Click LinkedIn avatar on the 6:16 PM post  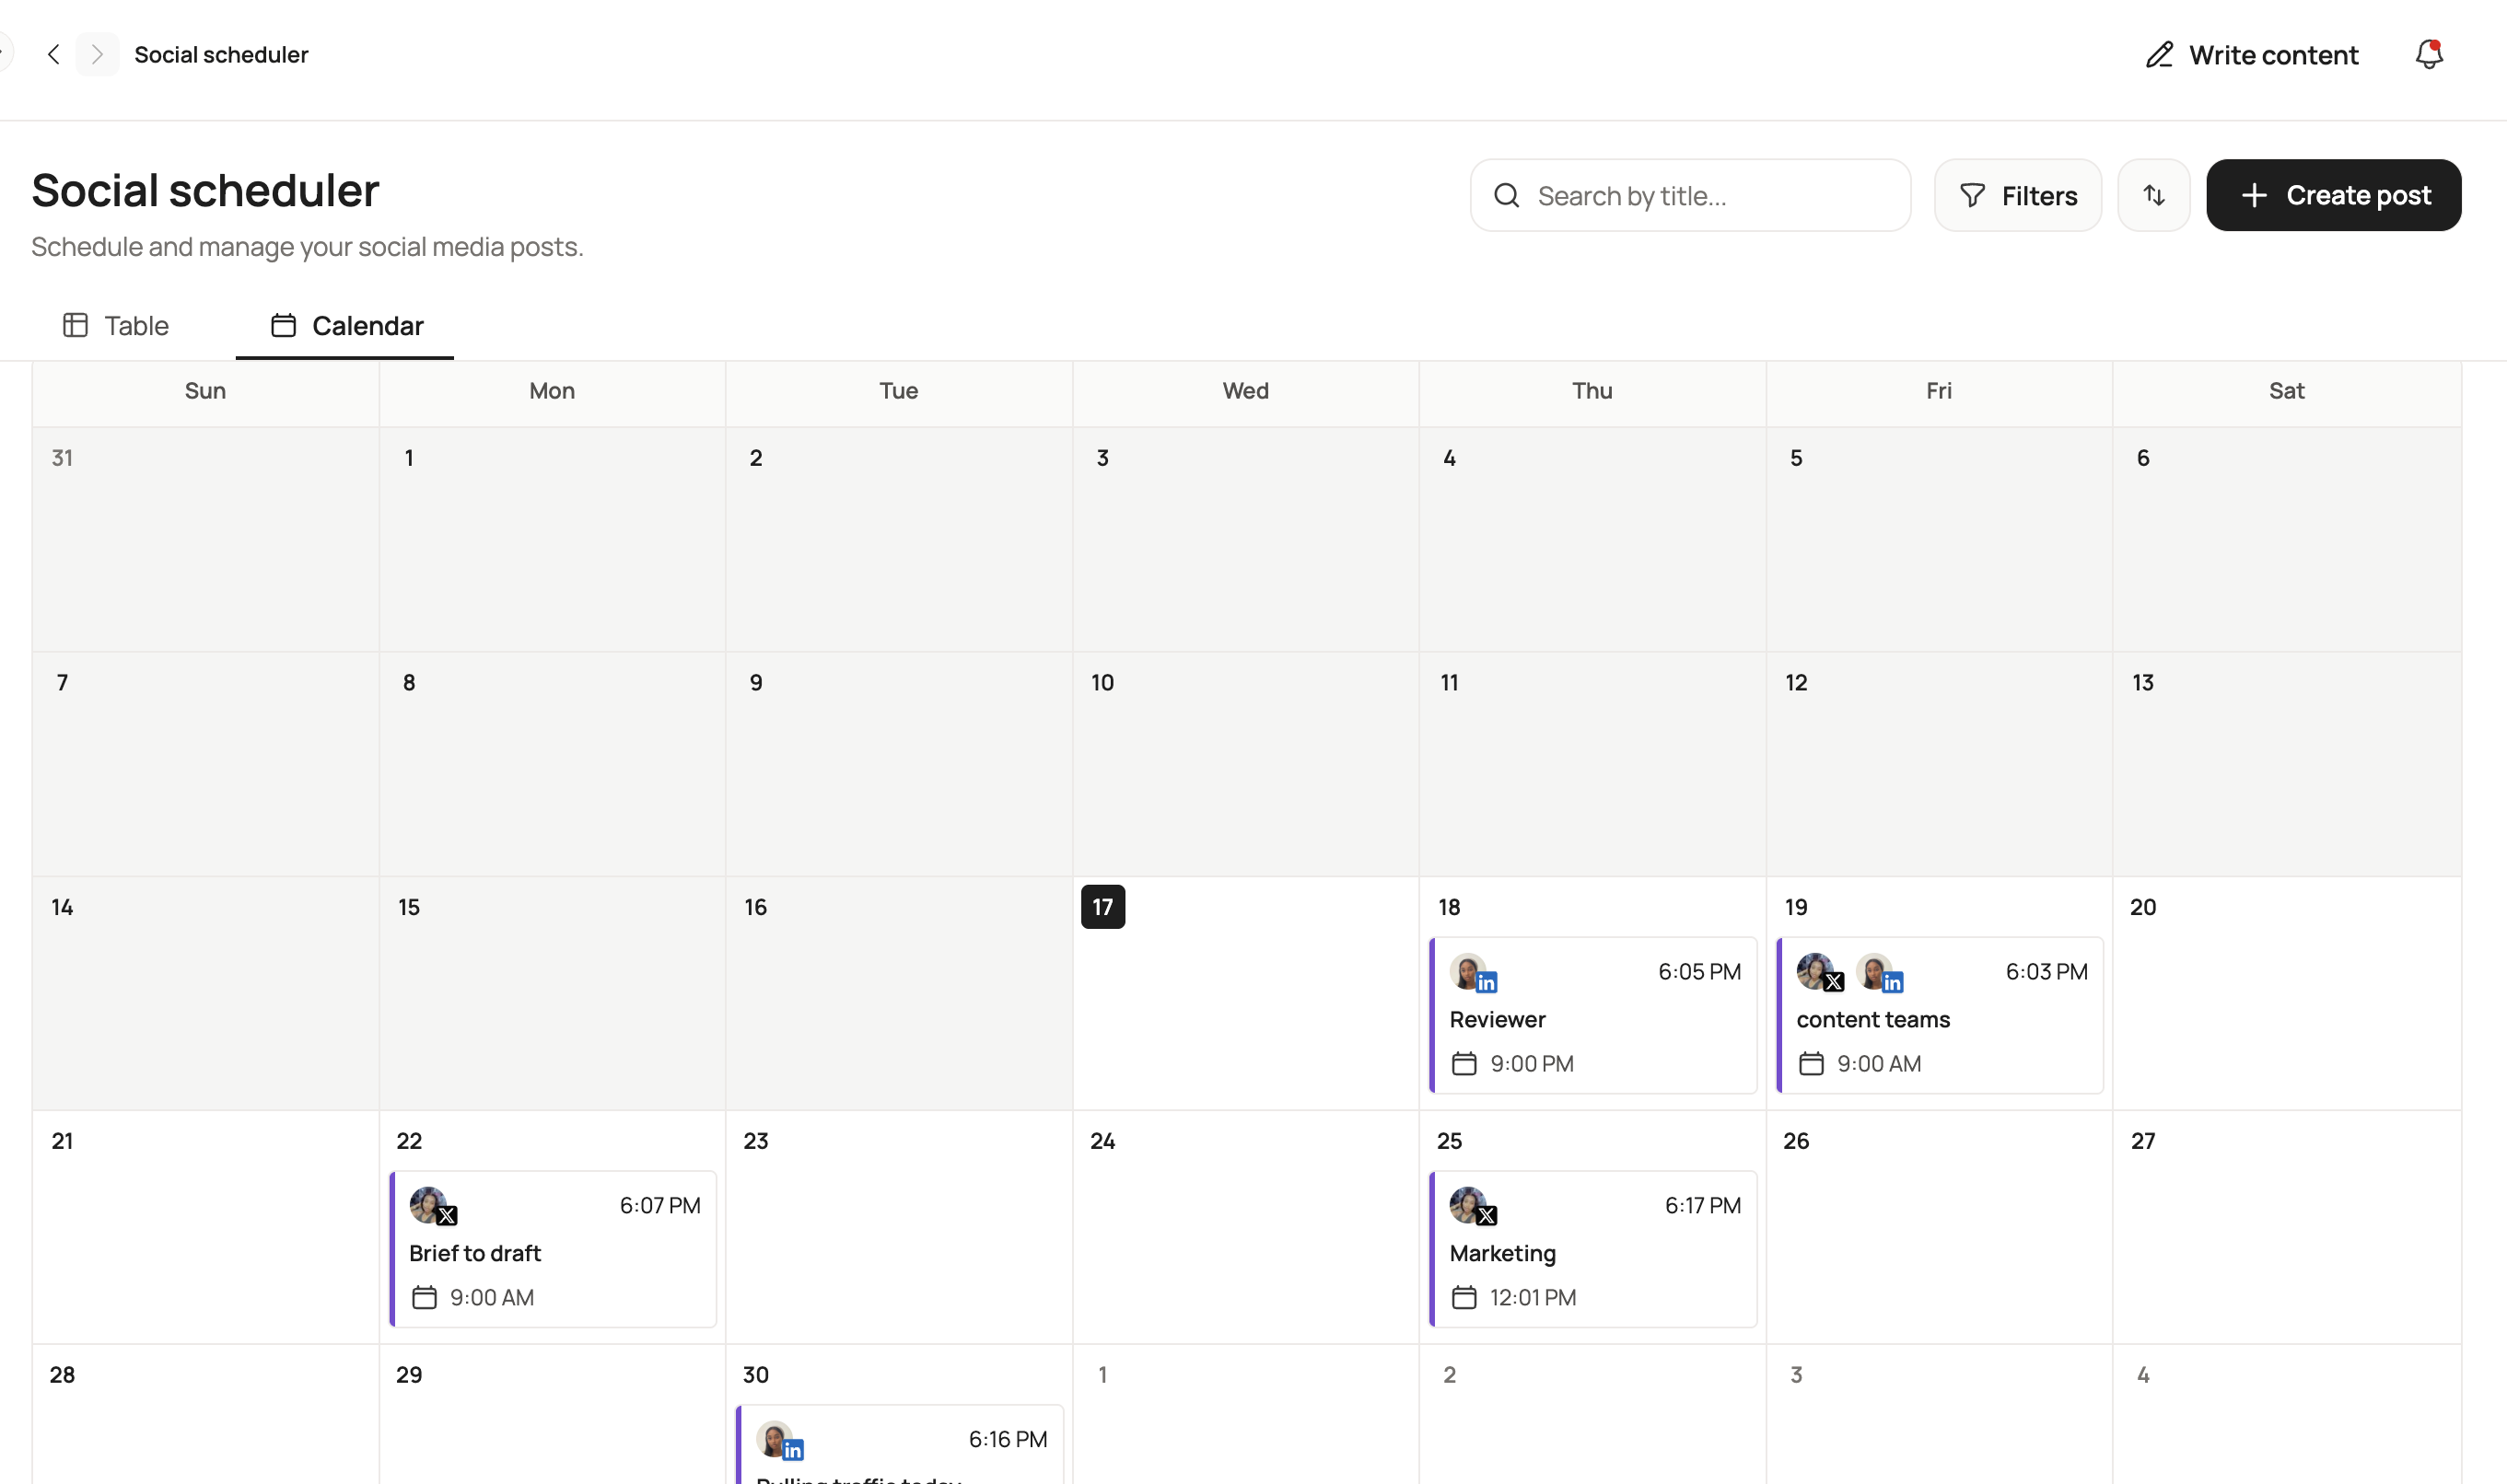(779, 1440)
